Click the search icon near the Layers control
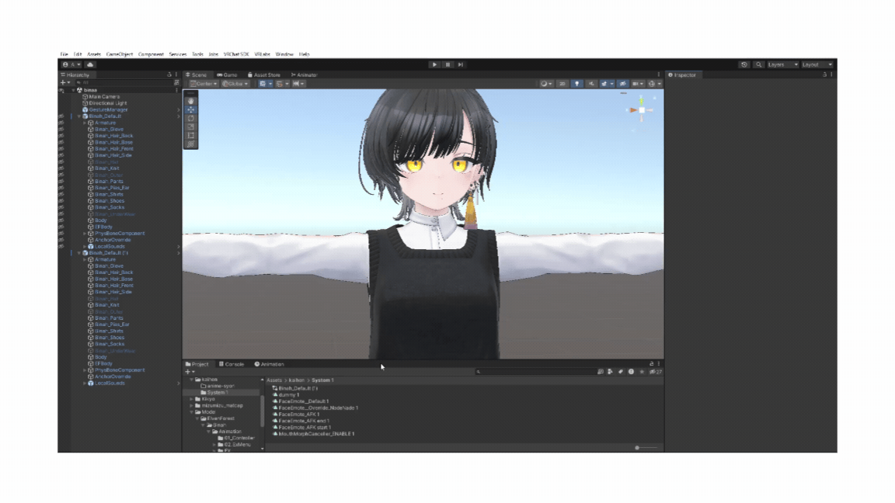The image size is (895, 503). point(759,64)
